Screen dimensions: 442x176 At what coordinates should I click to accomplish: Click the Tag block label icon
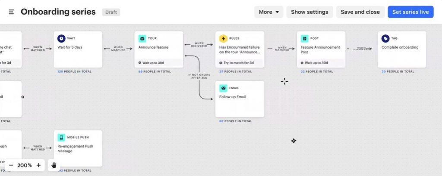point(385,38)
